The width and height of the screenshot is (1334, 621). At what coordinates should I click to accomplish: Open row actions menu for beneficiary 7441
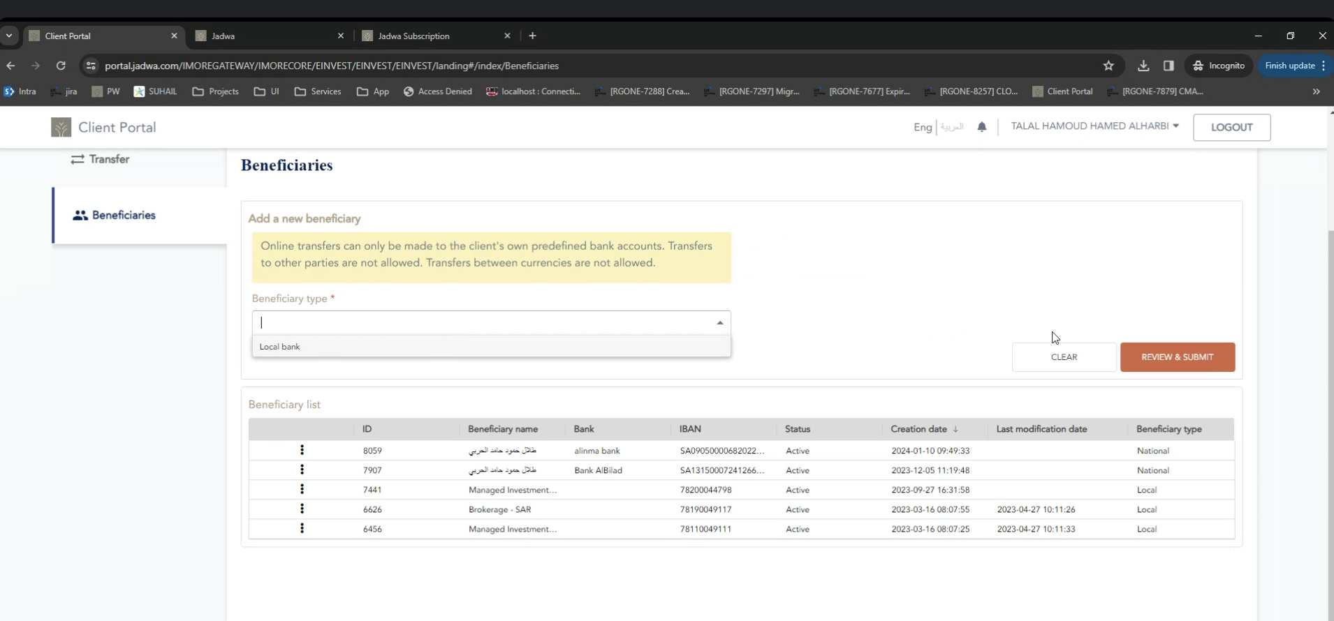pyautogui.click(x=302, y=490)
